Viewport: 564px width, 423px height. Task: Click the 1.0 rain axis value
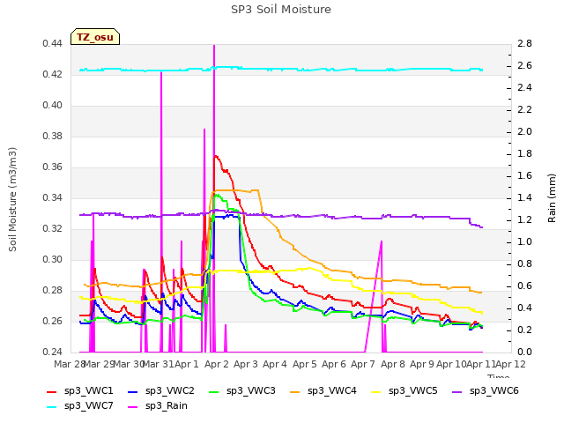(524, 242)
